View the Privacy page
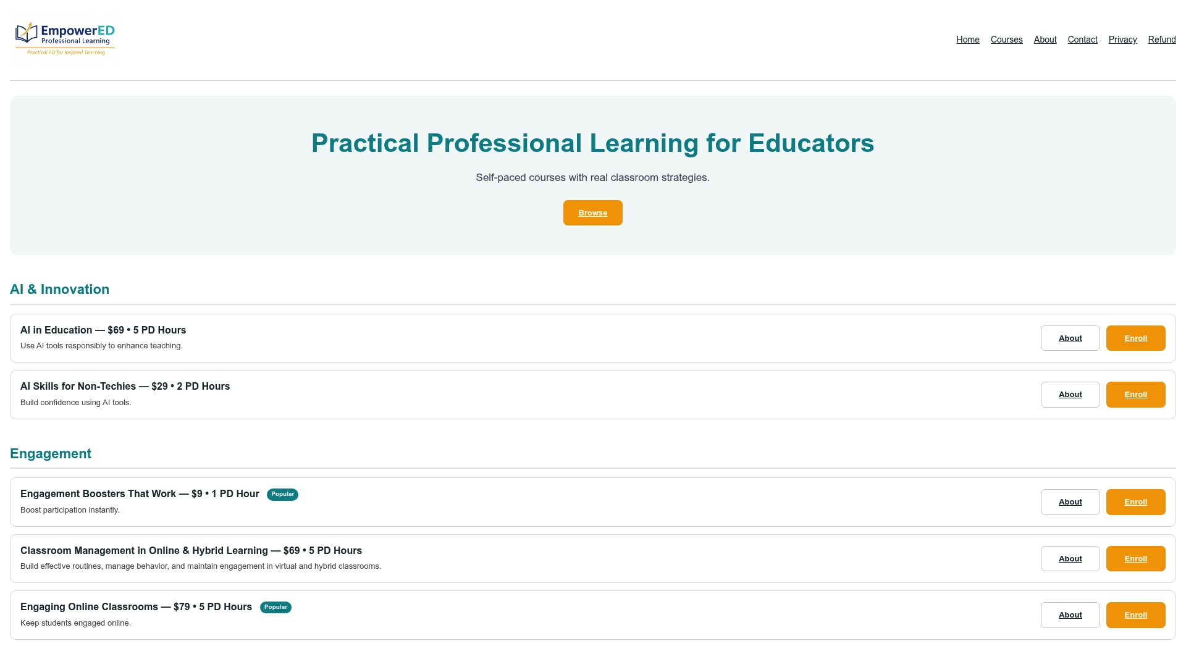 click(x=1123, y=40)
